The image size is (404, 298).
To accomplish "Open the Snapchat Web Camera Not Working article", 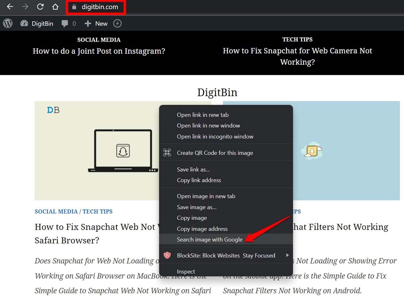I will [x=297, y=56].
